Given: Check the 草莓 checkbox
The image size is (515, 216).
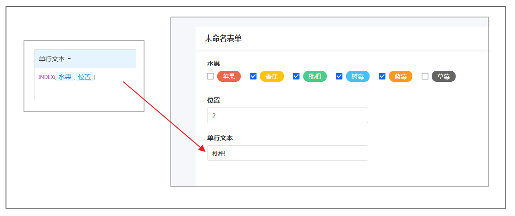Looking at the screenshot, I should click(425, 76).
